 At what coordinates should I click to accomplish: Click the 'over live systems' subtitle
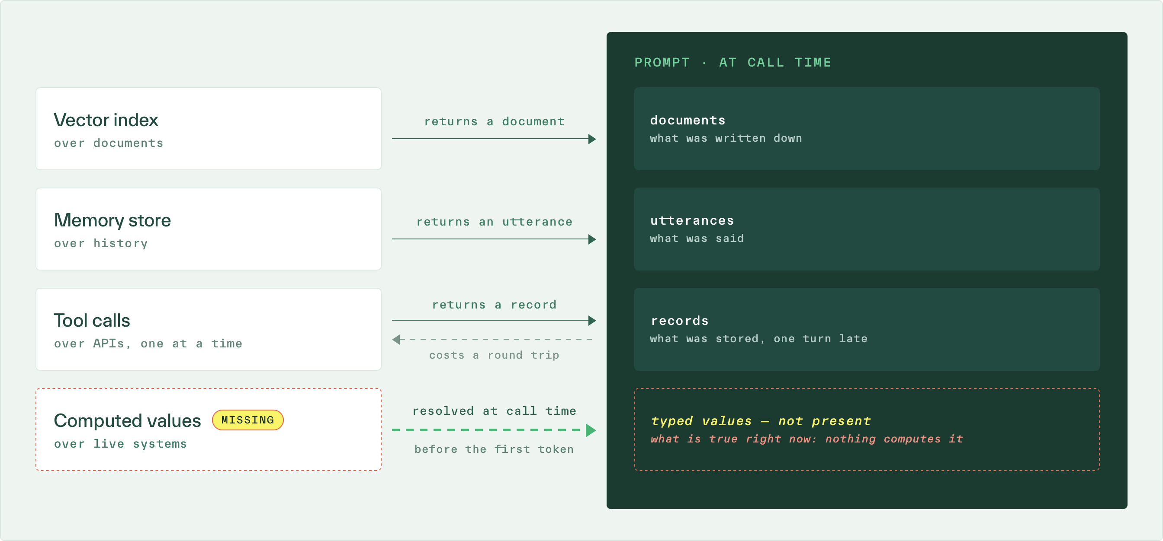pyautogui.click(x=121, y=444)
